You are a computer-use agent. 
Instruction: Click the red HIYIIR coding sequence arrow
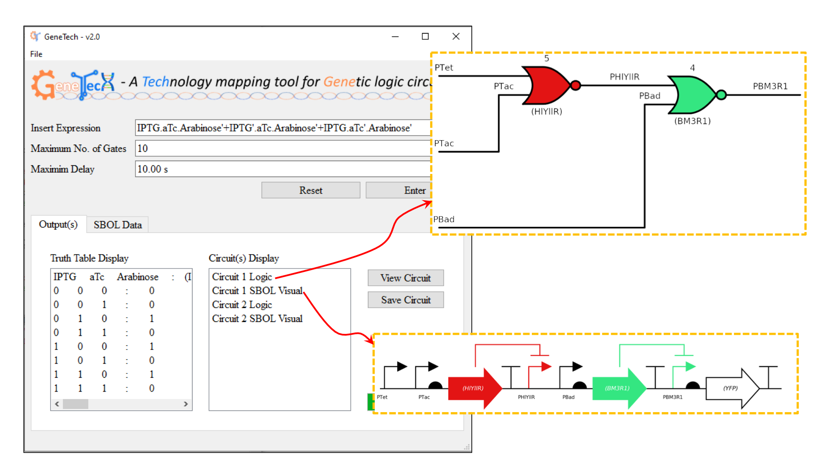pos(474,388)
